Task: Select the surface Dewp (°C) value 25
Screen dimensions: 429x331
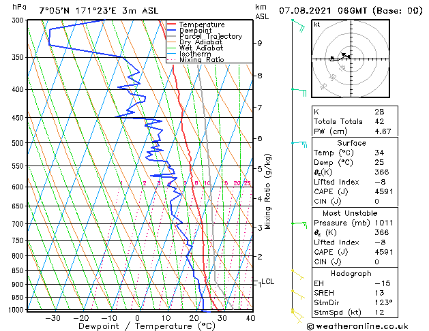Action: pyautogui.click(x=379, y=162)
